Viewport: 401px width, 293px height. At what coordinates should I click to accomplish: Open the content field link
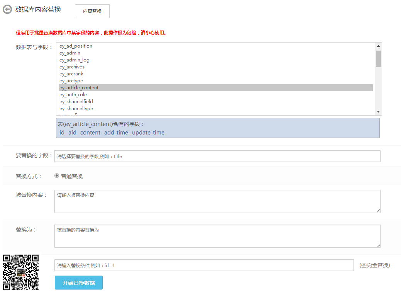[90, 132]
